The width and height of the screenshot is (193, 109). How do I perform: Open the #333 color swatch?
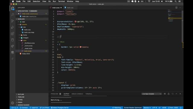coord(69,70)
